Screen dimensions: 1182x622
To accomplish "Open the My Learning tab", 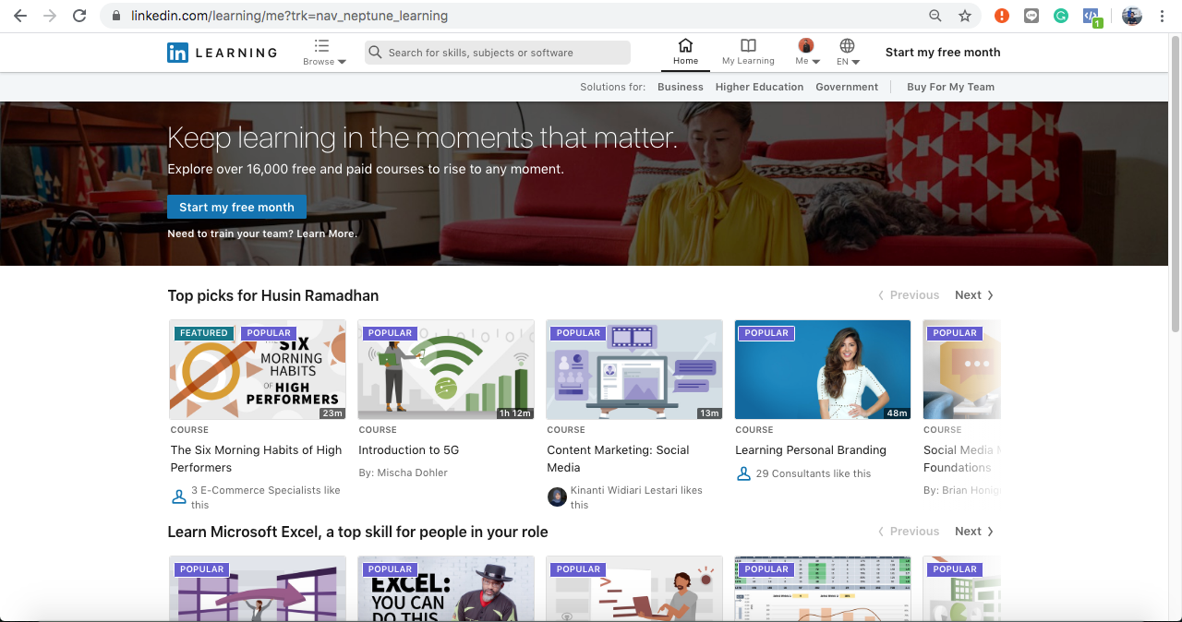I will tap(748, 52).
